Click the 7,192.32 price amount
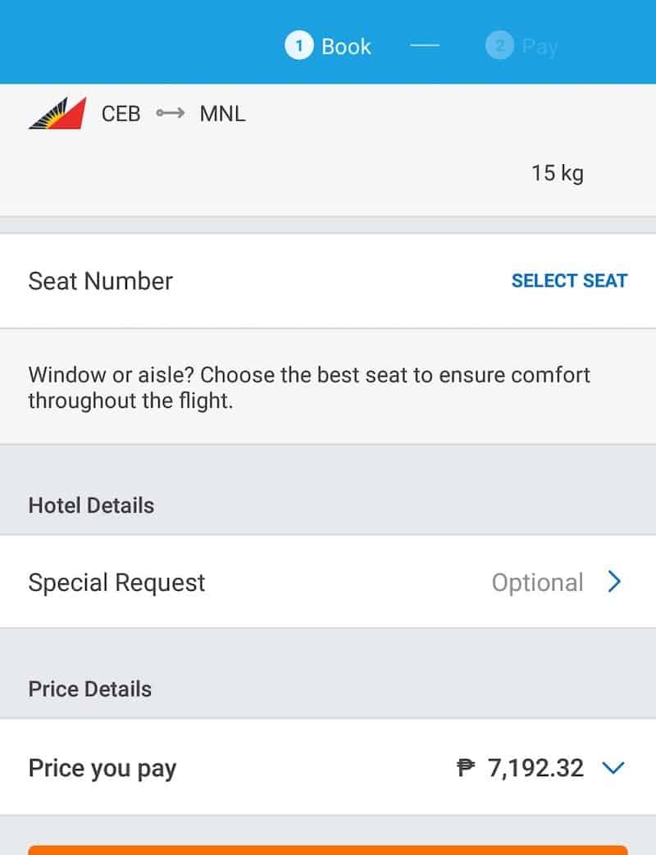The width and height of the screenshot is (656, 855). [535, 768]
